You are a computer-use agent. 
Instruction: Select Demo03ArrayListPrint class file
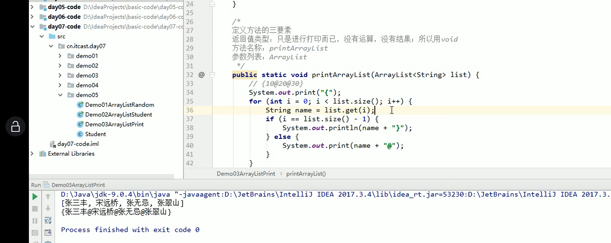(x=115, y=124)
